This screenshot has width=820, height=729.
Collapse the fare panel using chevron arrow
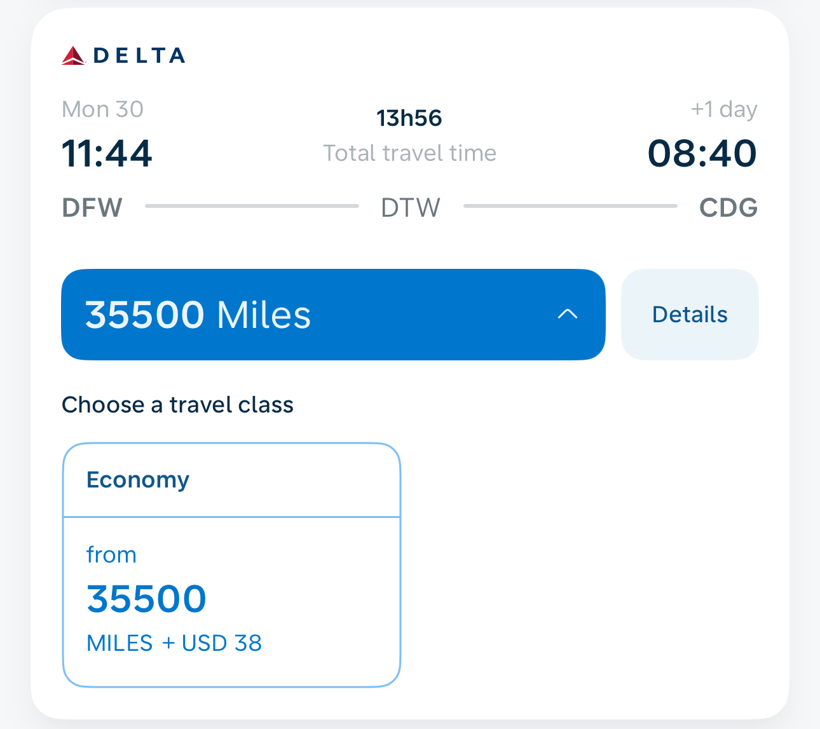pos(567,314)
